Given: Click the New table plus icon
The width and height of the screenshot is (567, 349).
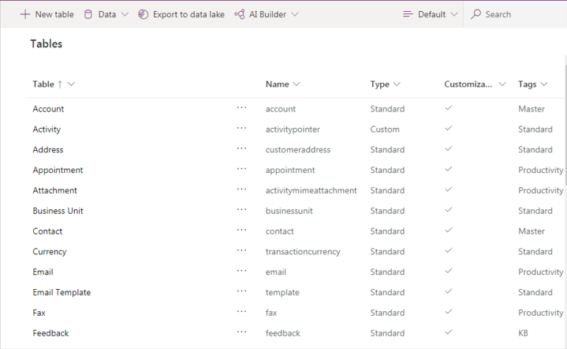Looking at the screenshot, I should click(25, 14).
